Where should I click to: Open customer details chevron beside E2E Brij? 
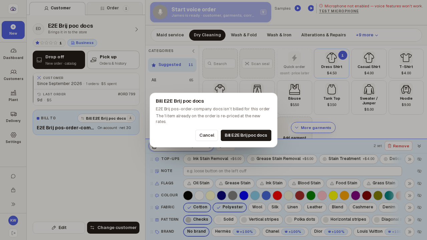pyautogui.click(x=136, y=29)
